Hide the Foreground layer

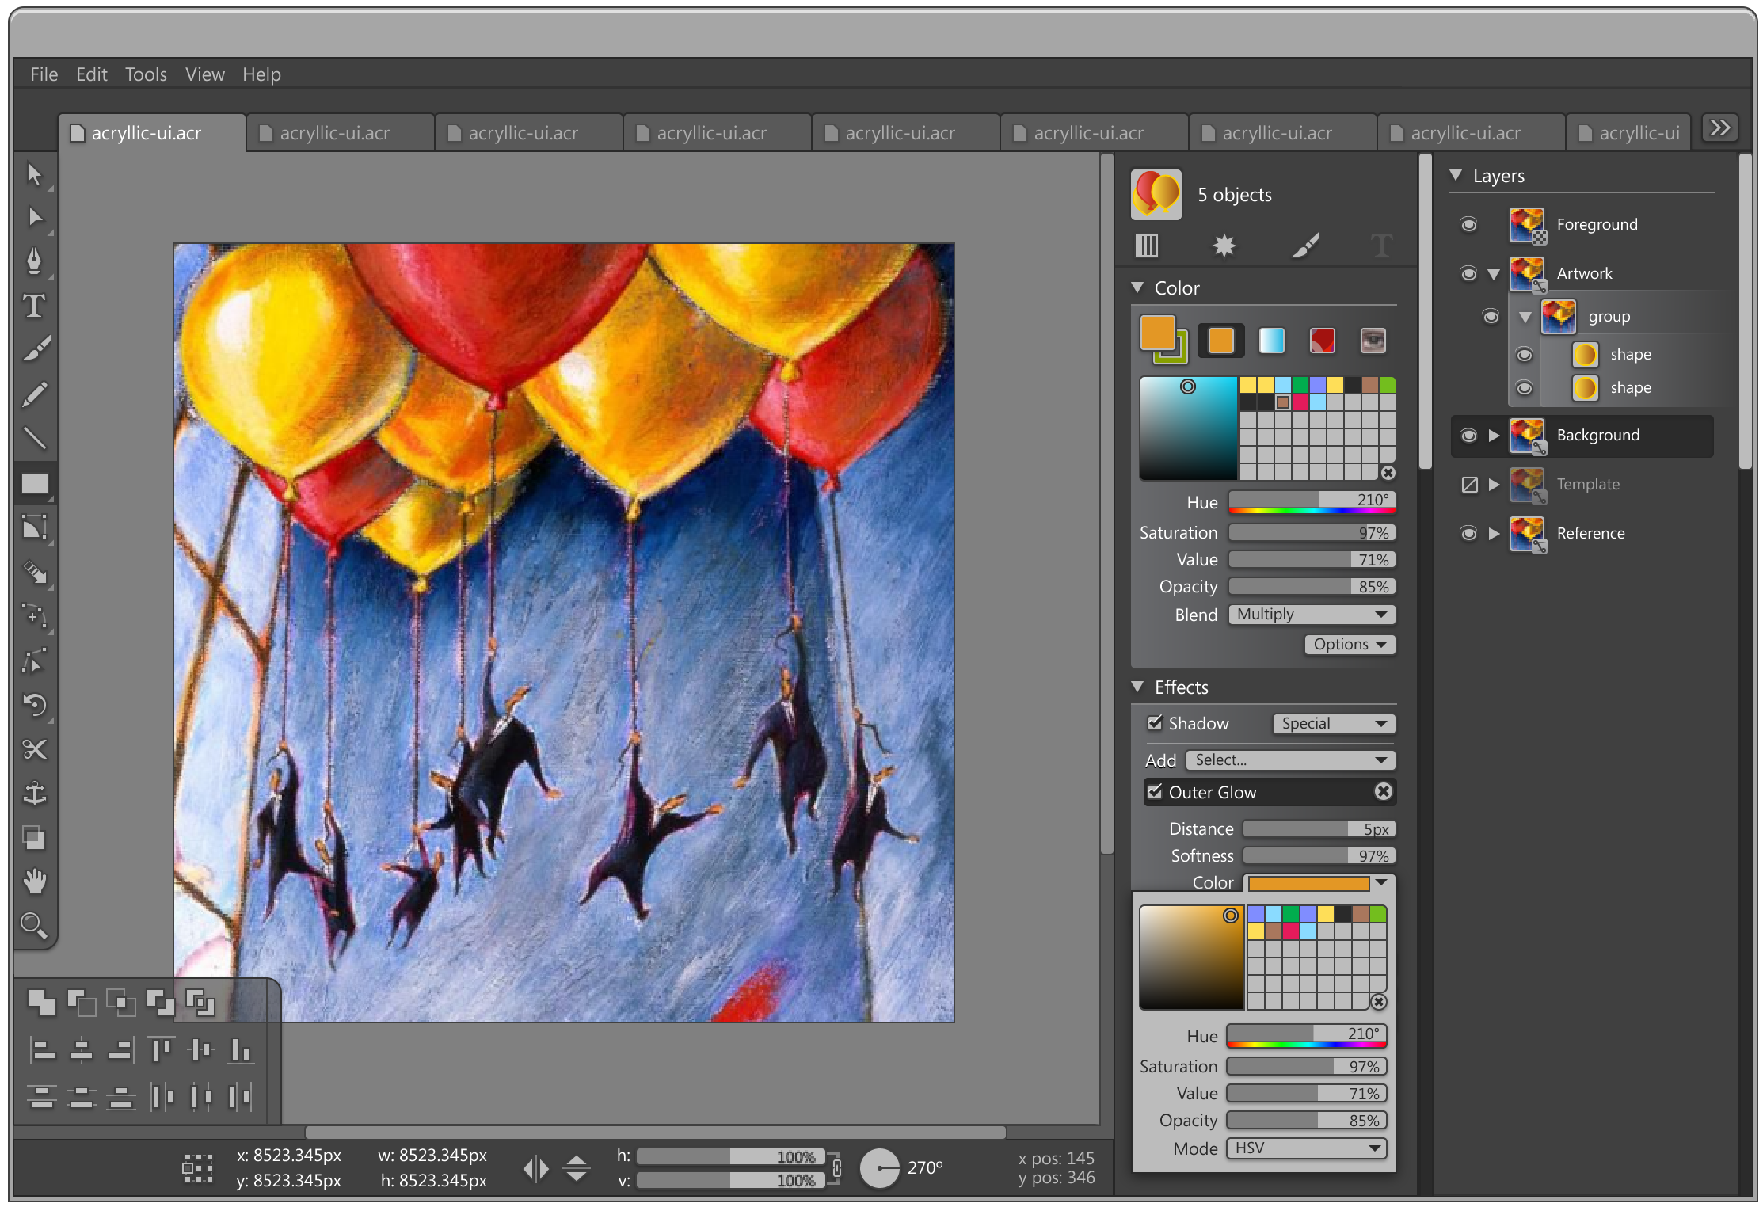click(x=1468, y=225)
